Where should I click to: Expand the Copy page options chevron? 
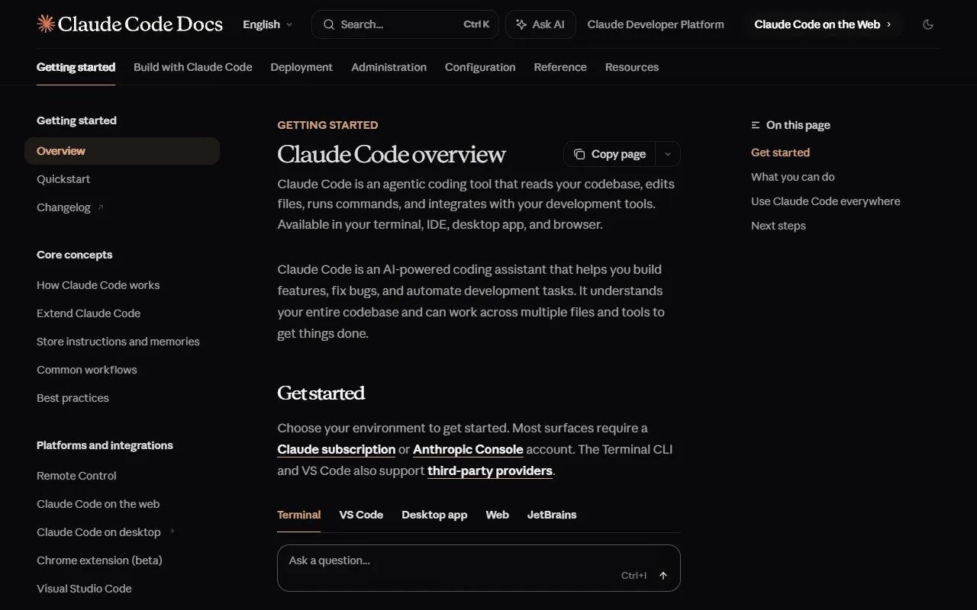[x=668, y=154]
